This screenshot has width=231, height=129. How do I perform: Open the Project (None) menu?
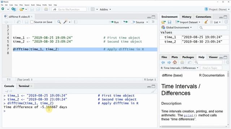click(x=217, y=9)
